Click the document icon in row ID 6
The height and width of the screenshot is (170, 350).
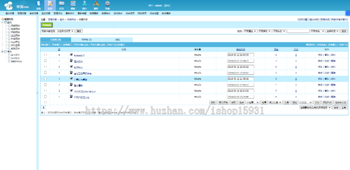pyautogui.click(x=71, y=67)
